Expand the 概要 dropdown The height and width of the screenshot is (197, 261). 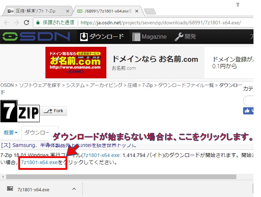(x=10, y=133)
